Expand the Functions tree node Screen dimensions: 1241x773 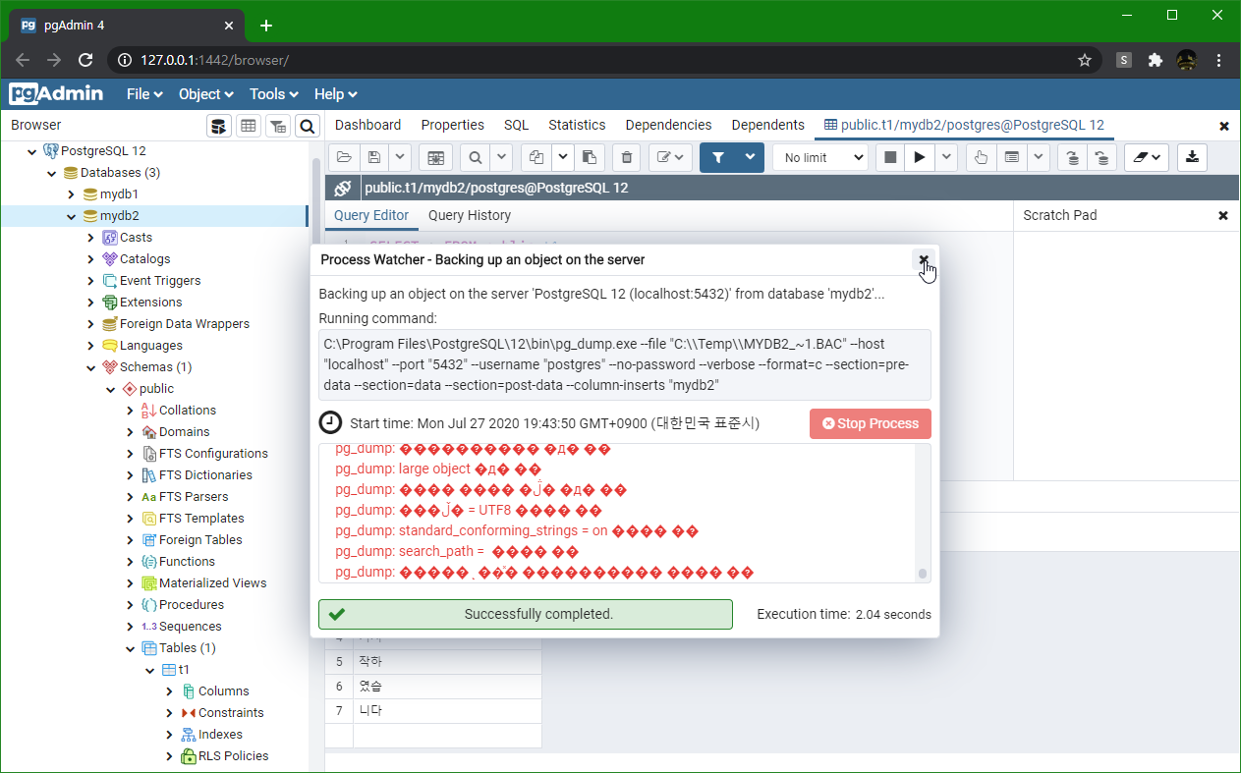tap(130, 562)
